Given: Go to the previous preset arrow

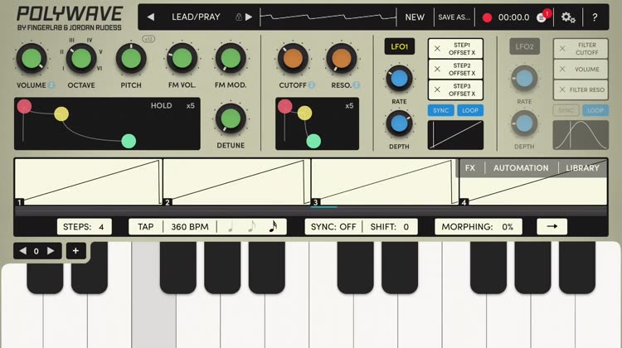Looking at the screenshot, I should point(151,17).
